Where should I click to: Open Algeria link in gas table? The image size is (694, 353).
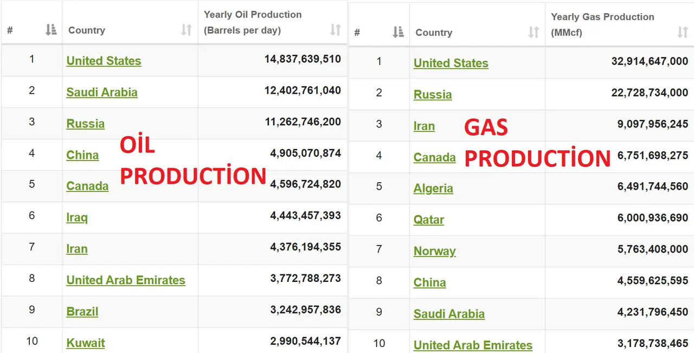(x=433, y=188)
